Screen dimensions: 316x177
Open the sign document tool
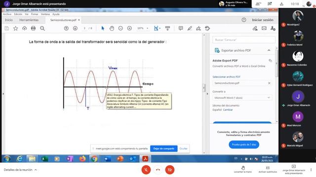[198, 29]
